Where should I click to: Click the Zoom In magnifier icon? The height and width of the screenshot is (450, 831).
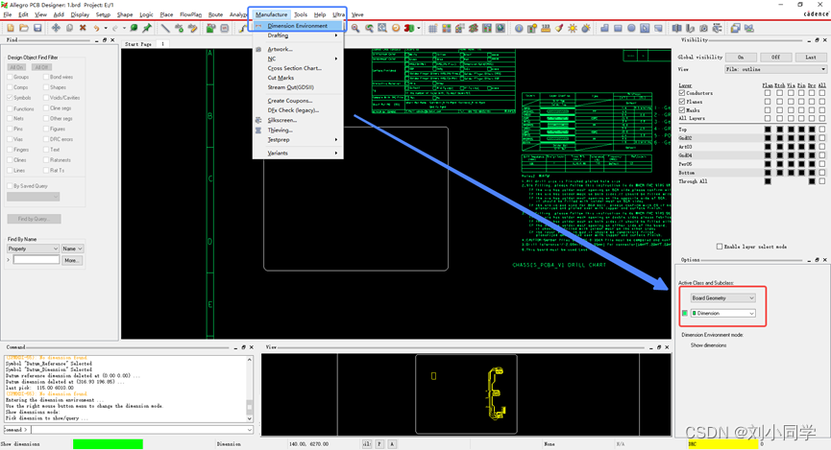tap(355, 28)
